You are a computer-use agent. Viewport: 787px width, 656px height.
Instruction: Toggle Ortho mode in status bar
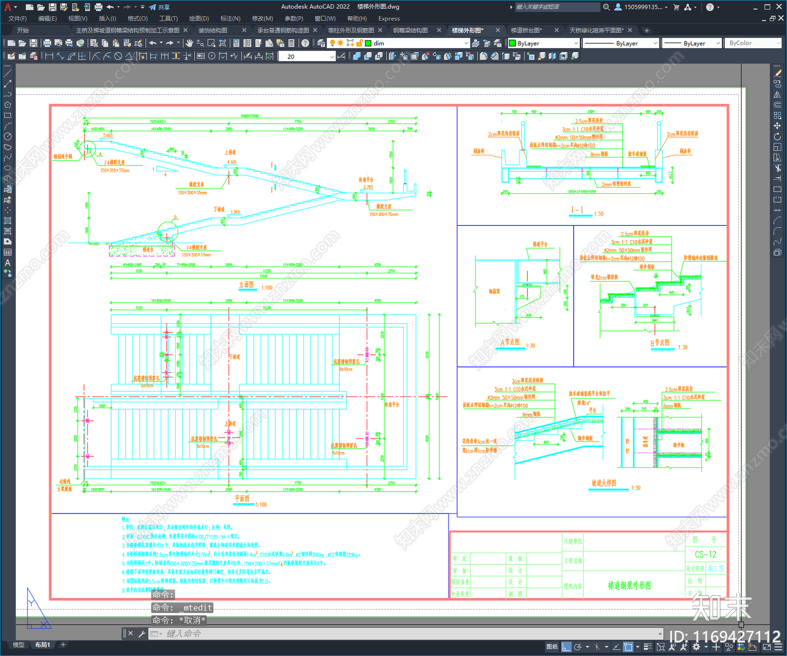(x=567, y=647)
